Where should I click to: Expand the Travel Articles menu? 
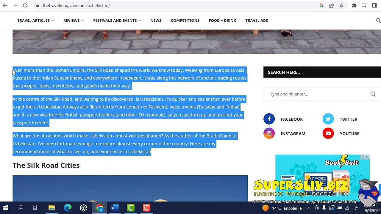coord(35,21)
